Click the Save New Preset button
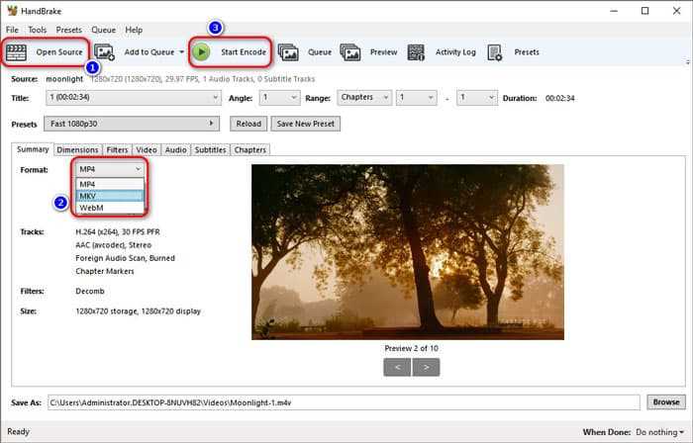This screenshot has width=693, height=443. (306, 124)
